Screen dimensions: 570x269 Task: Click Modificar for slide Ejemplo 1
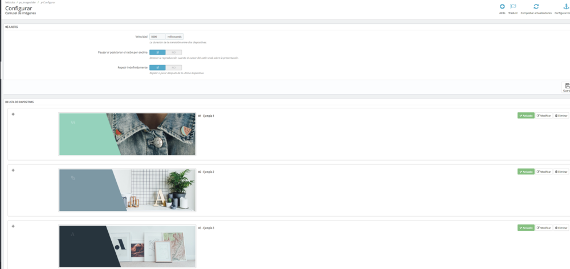coord(544,116)
